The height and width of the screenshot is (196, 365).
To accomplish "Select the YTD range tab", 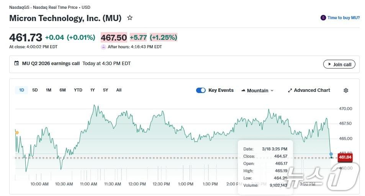I will tap(78, 90).
